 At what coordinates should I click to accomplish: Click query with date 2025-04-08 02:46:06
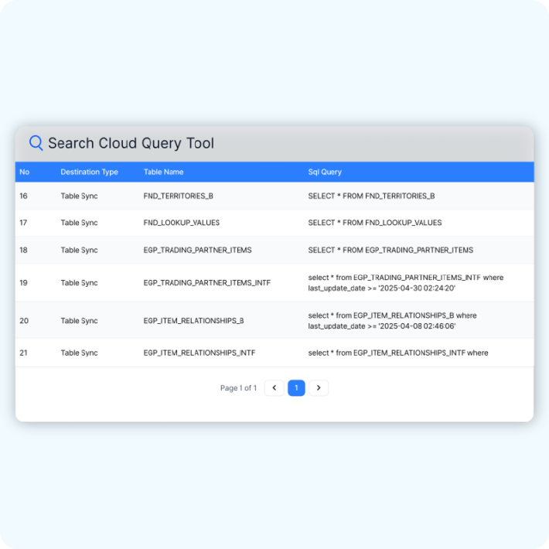392,321
